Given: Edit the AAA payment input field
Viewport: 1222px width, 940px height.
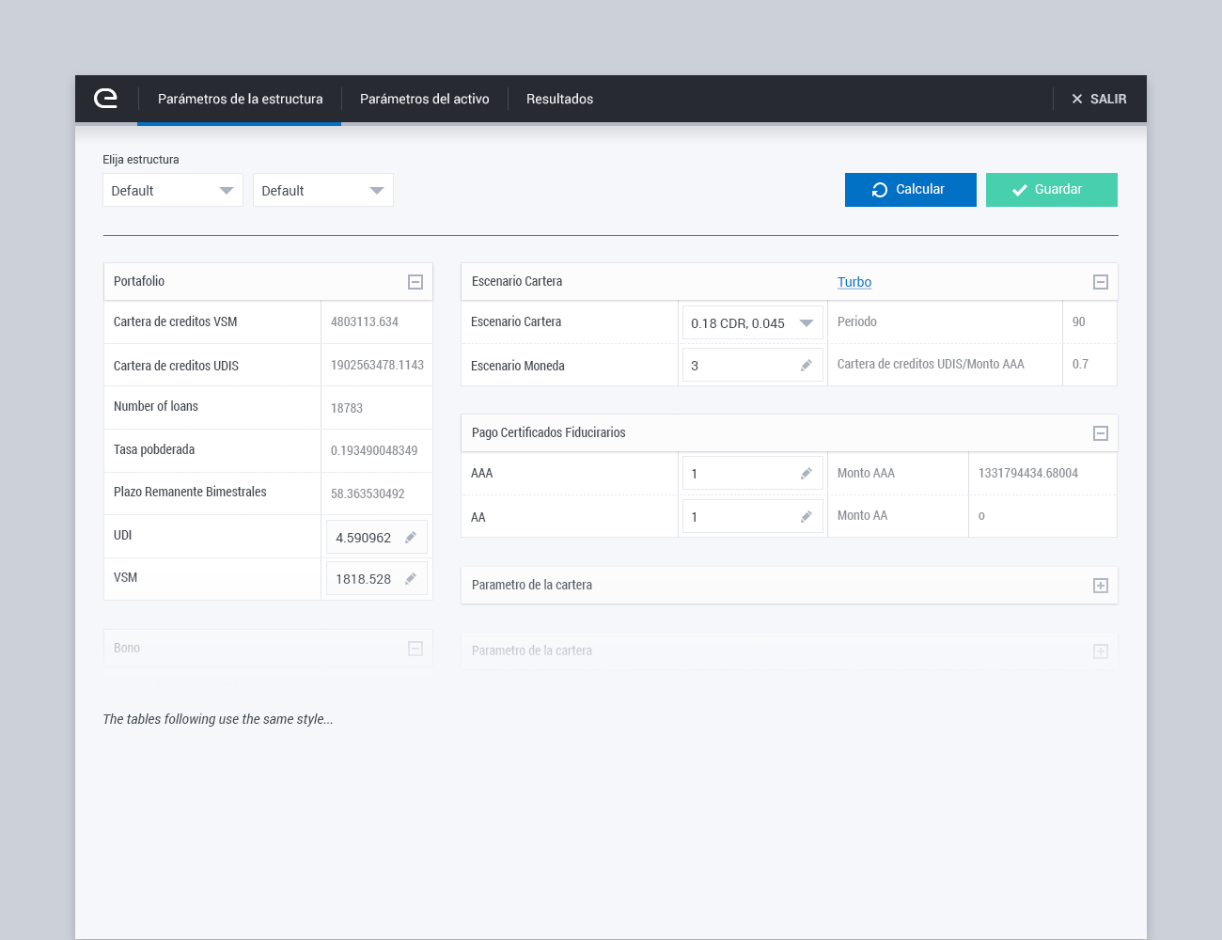Looking at the screenshot, I should (753, 473).
